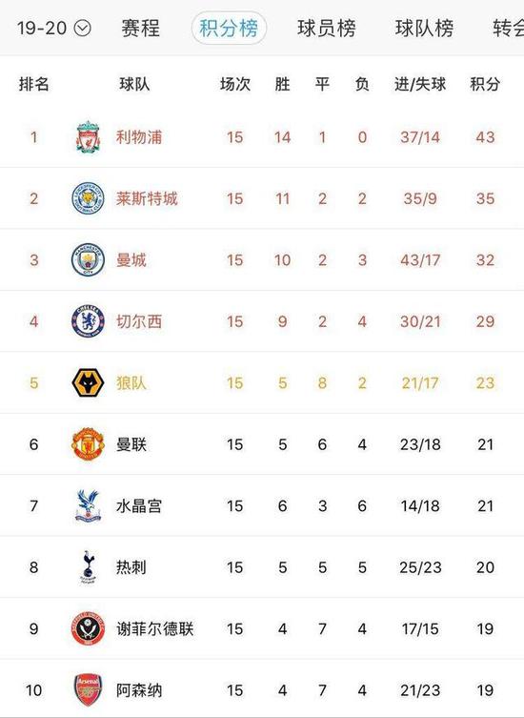Click the Leicester City fox badge
The width and height of the screenshot is (524, 718).
click(88, 198)
